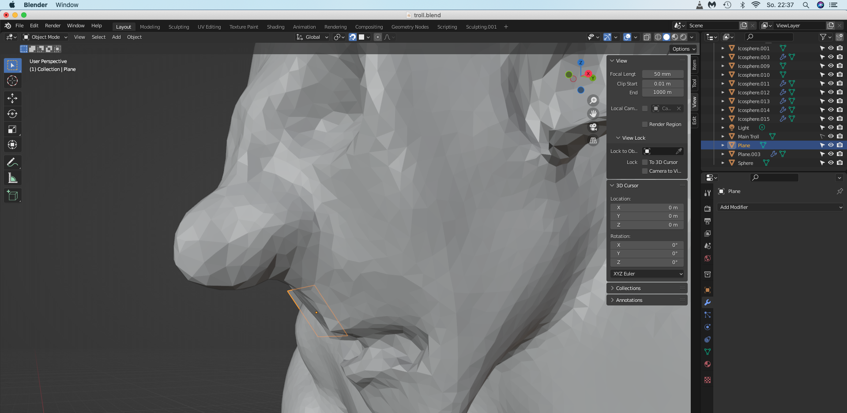Screen dimensions: 847x413
Task: Open the XYZ Euler rotation mode dropdown
Action: pyautogui.click(x=647, y=274)
